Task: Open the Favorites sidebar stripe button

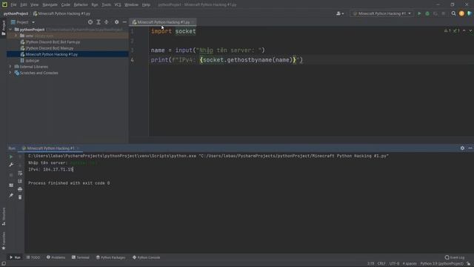Action: [x=4, y=241]
